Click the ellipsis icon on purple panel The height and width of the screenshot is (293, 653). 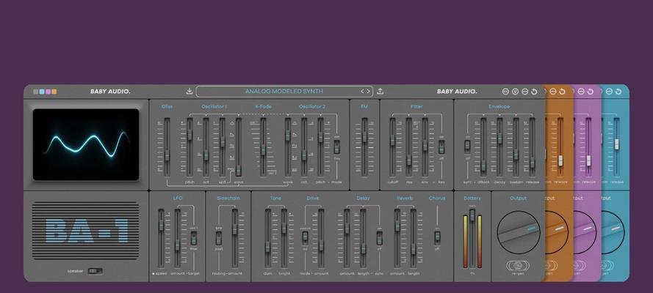(581, 92)
